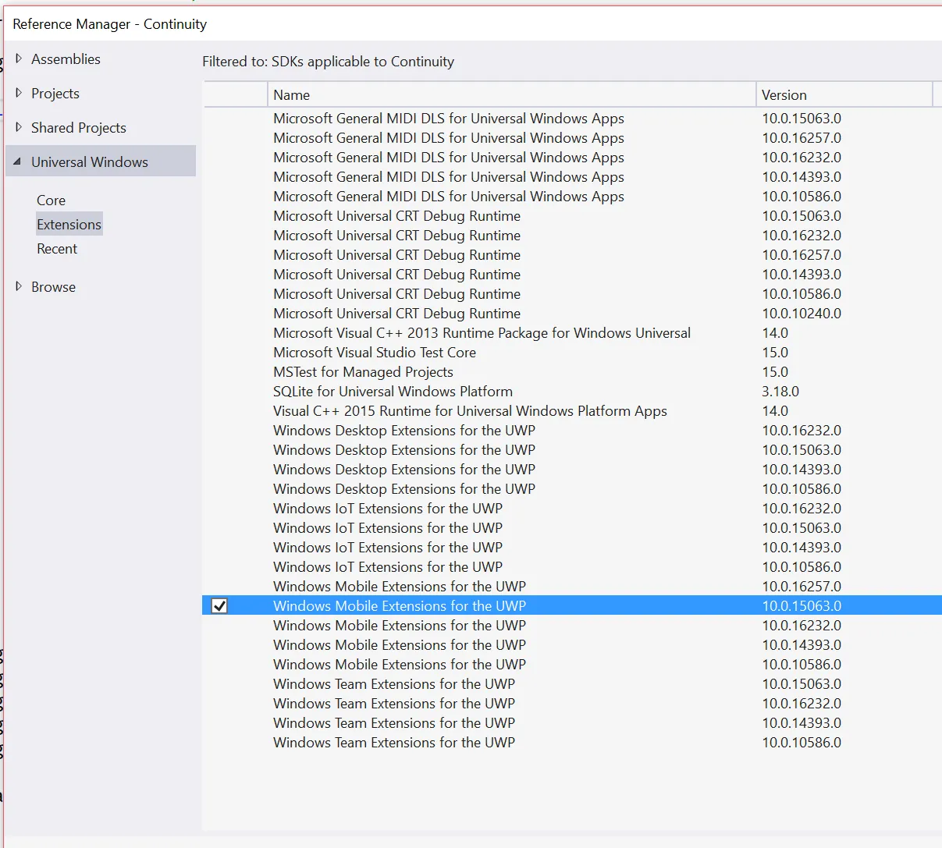Select Microsoft General MIDI DLS version 10.0.10586.0

tap(571, 197)
